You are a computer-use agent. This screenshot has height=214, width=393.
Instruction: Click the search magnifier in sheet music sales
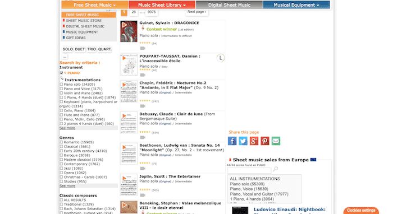coord(275,169)
